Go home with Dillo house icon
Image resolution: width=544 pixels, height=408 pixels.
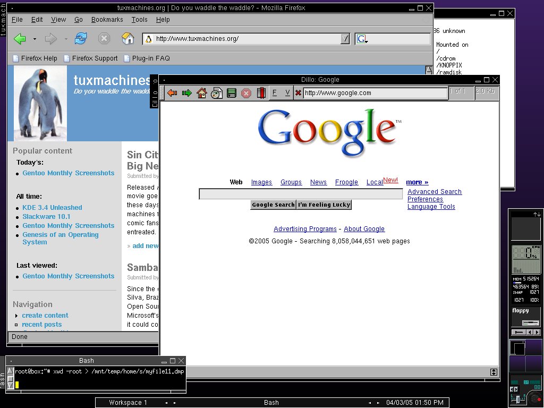click(201, 93)
